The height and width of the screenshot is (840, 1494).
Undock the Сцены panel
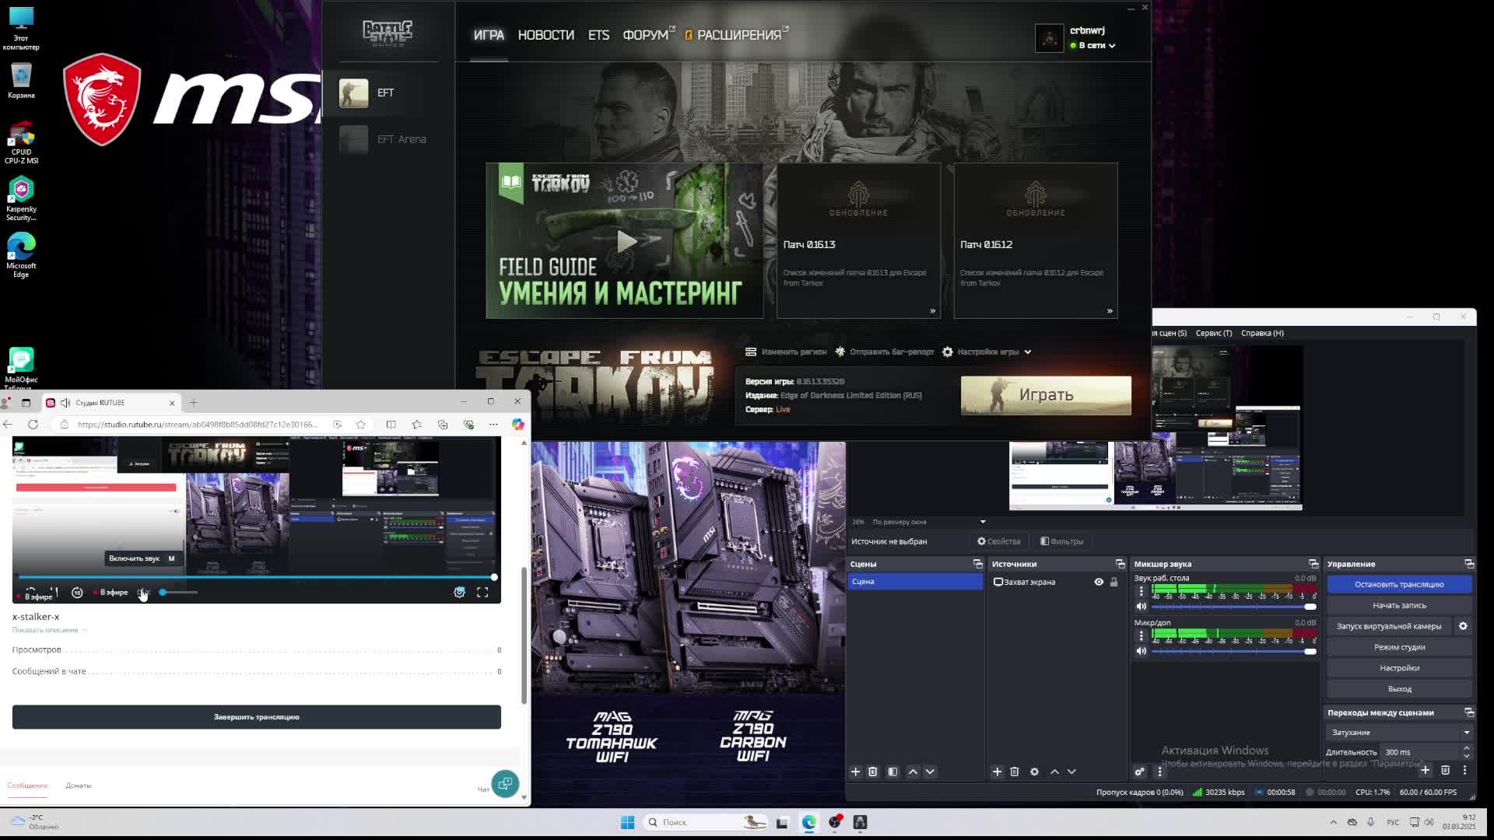pos(978,564)
